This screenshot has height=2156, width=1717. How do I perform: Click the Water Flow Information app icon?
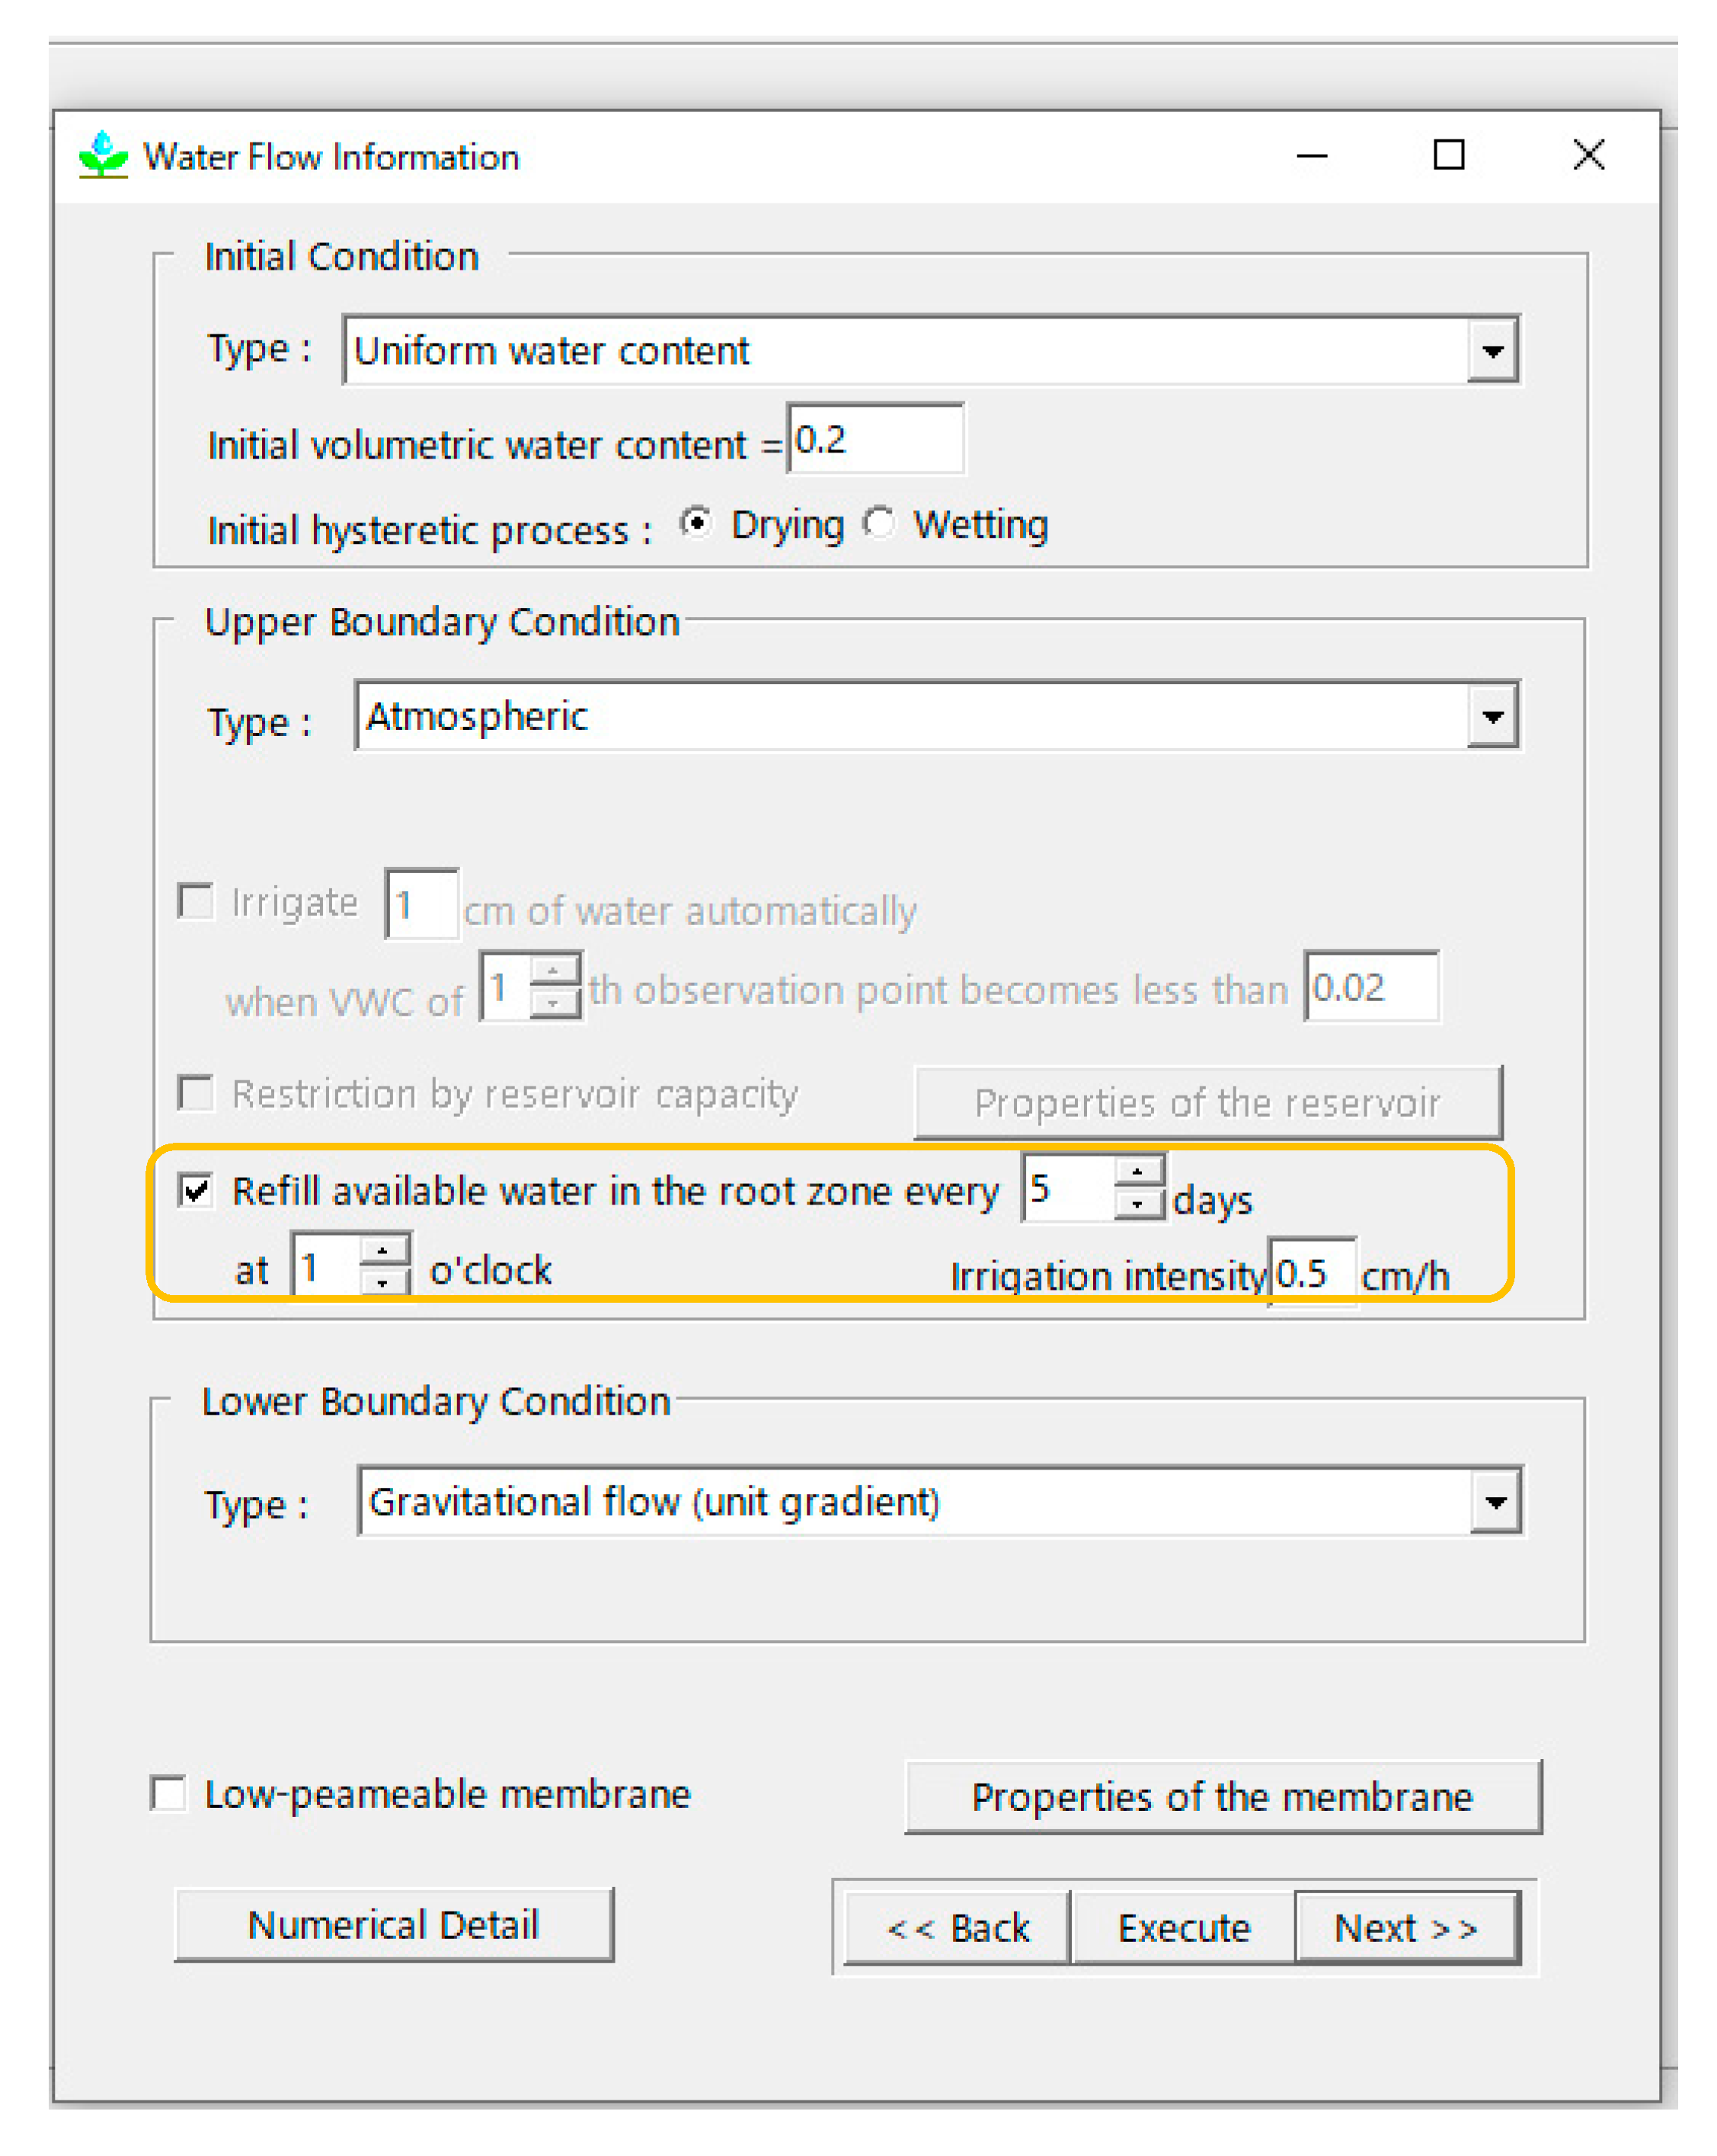point(103,155)
